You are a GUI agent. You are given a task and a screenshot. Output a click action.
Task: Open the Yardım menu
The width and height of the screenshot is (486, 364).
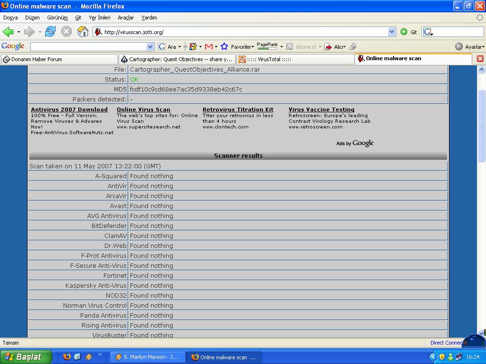tap(149, 18)
